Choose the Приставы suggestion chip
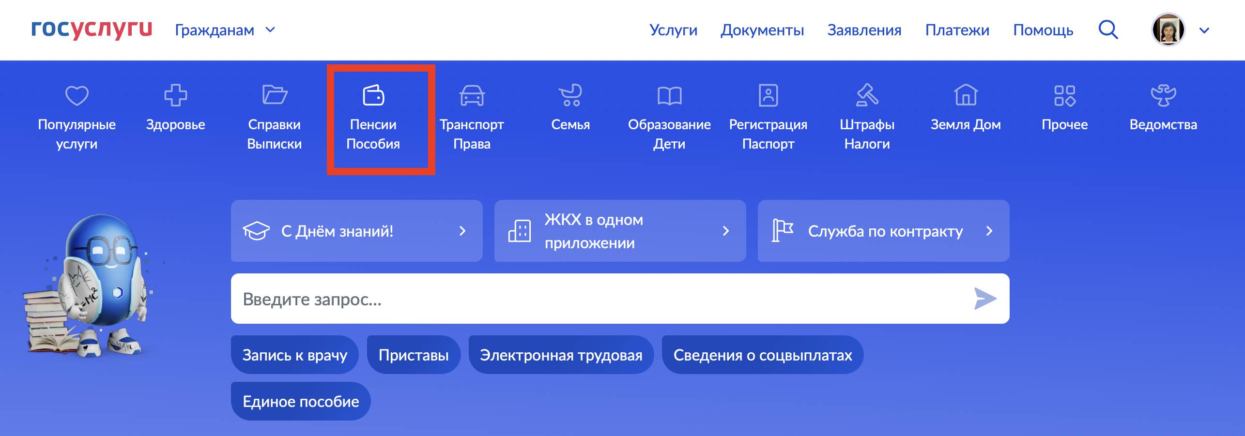Viewport: 1245px width, 436px height. point(414,355)
